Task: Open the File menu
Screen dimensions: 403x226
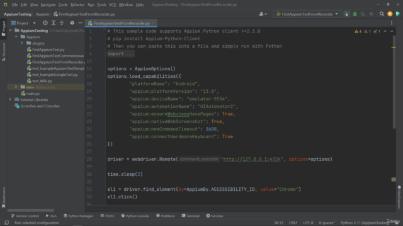Action: (14, 4)
